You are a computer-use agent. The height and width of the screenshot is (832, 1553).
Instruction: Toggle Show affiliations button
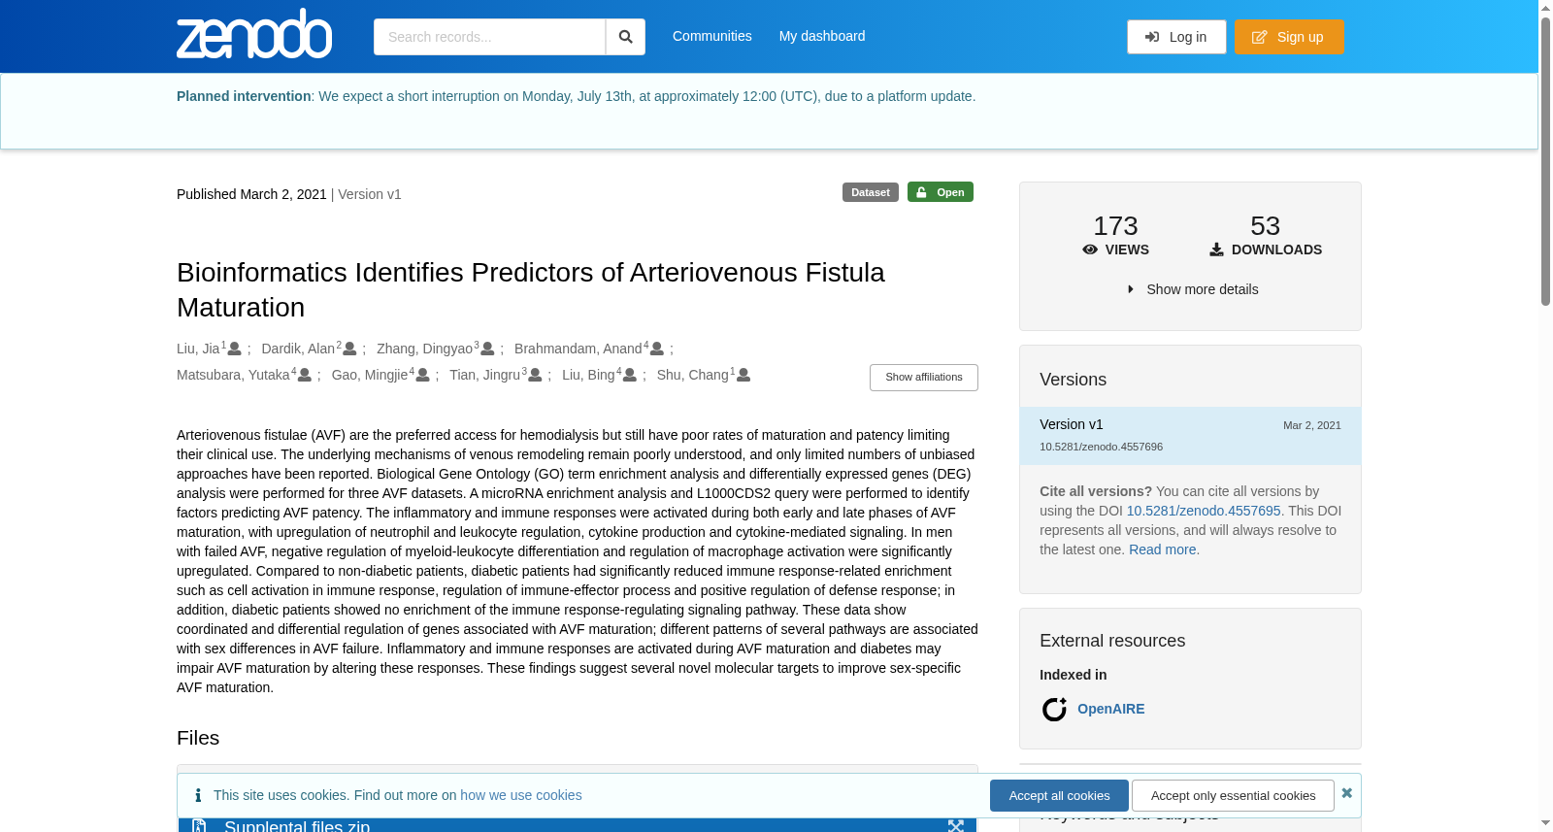[x=924, y=377]
